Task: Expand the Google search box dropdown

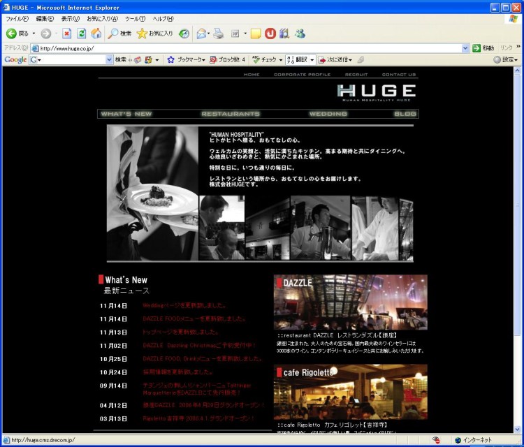Action: (109, 60)
